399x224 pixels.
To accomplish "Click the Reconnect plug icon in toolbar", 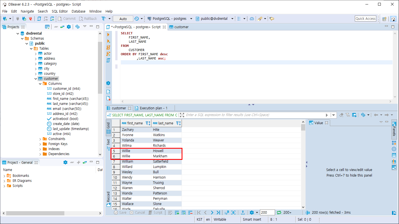I will point(24,19).
